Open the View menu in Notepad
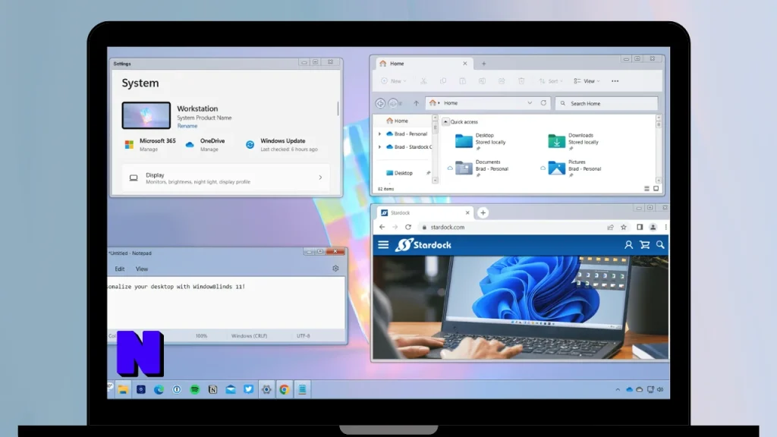777x437 pixels. 142,269
